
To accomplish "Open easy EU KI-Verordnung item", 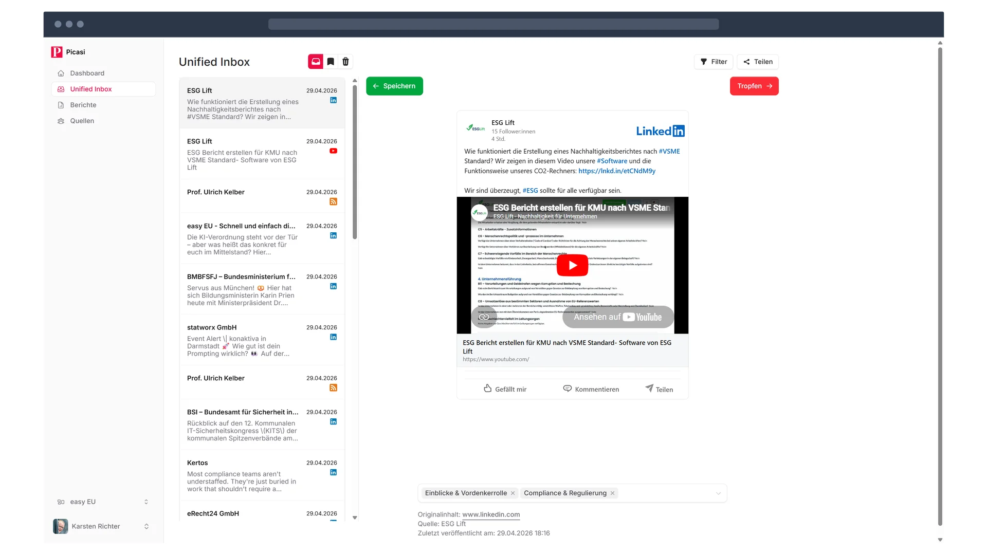I will click(262, 238).
